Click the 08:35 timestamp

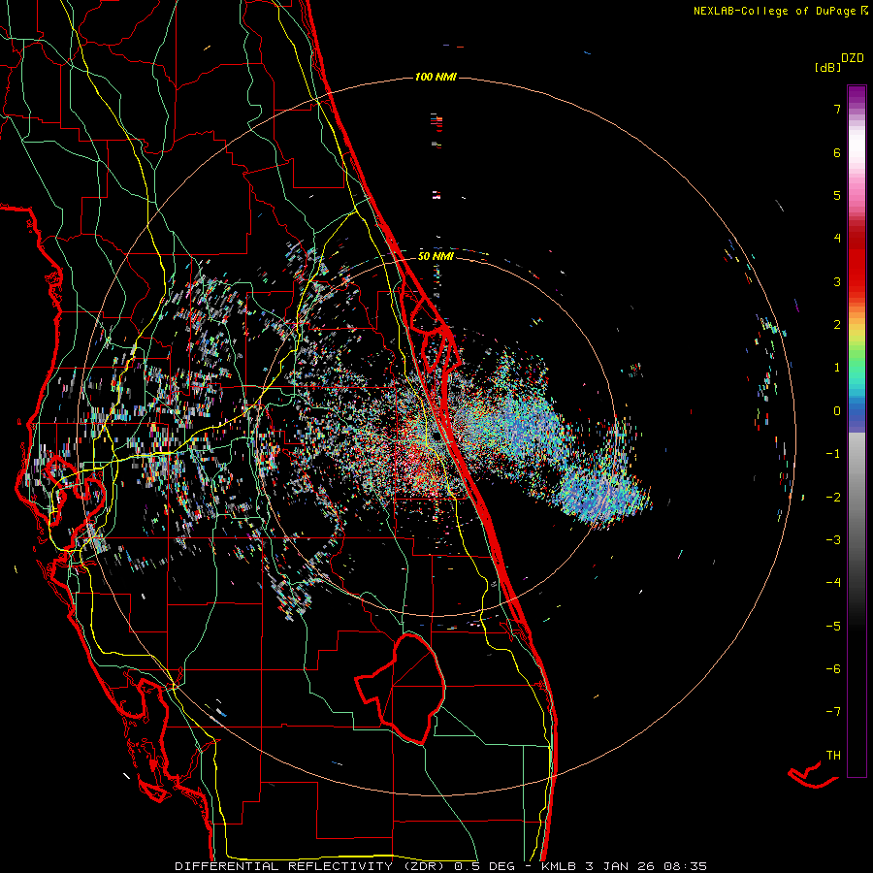[687, 866]
